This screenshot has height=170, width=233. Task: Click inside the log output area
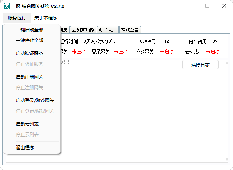coord(125,114)
